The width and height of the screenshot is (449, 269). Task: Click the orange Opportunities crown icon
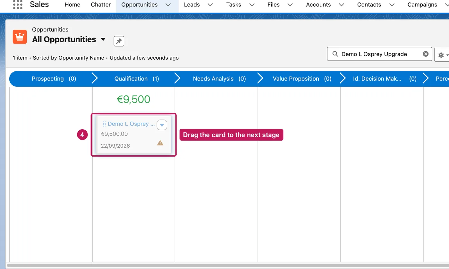pos(20,37)
